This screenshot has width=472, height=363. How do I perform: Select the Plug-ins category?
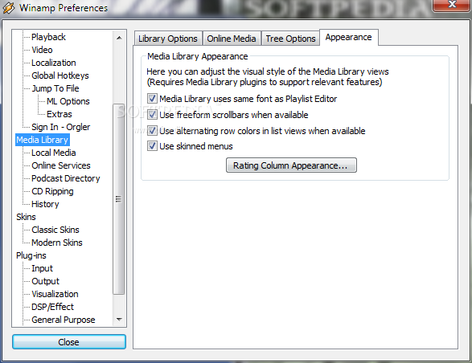tap(31, 255)
